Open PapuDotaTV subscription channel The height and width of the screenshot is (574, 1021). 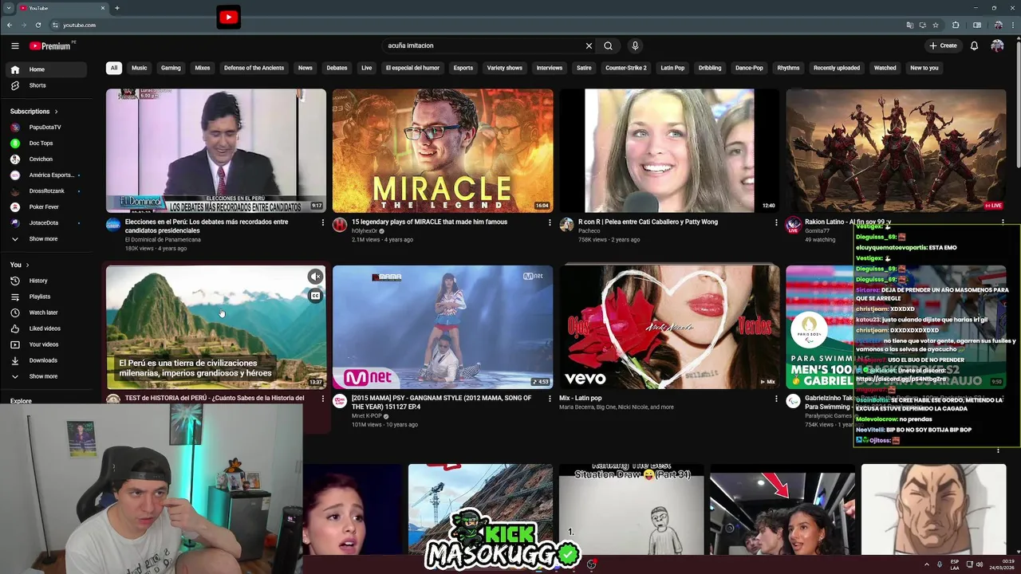pyautogui.click(x=45, y=127)
